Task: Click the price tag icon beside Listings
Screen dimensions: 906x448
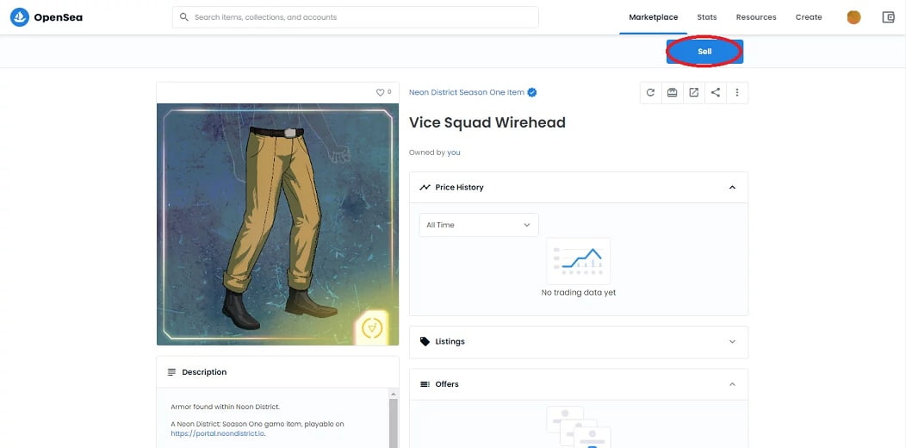Action: (425, 342)
